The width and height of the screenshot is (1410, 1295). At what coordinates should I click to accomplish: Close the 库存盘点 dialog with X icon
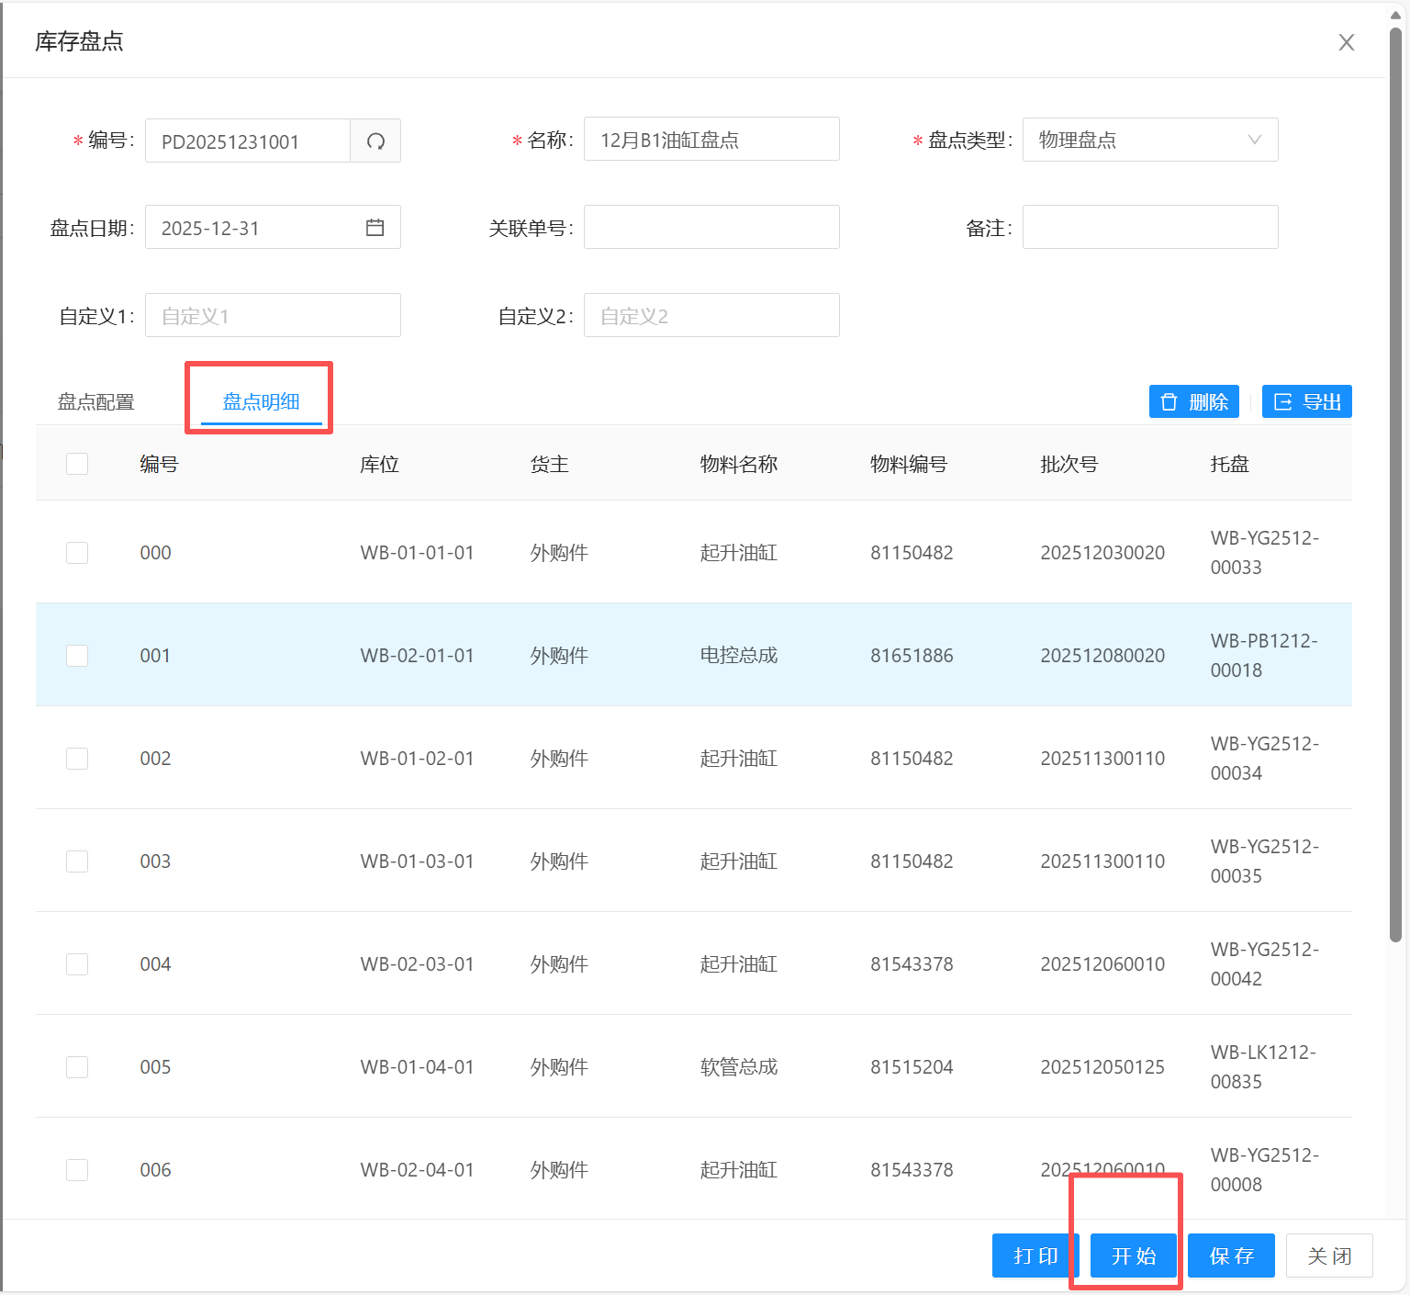pos(1346,42)
